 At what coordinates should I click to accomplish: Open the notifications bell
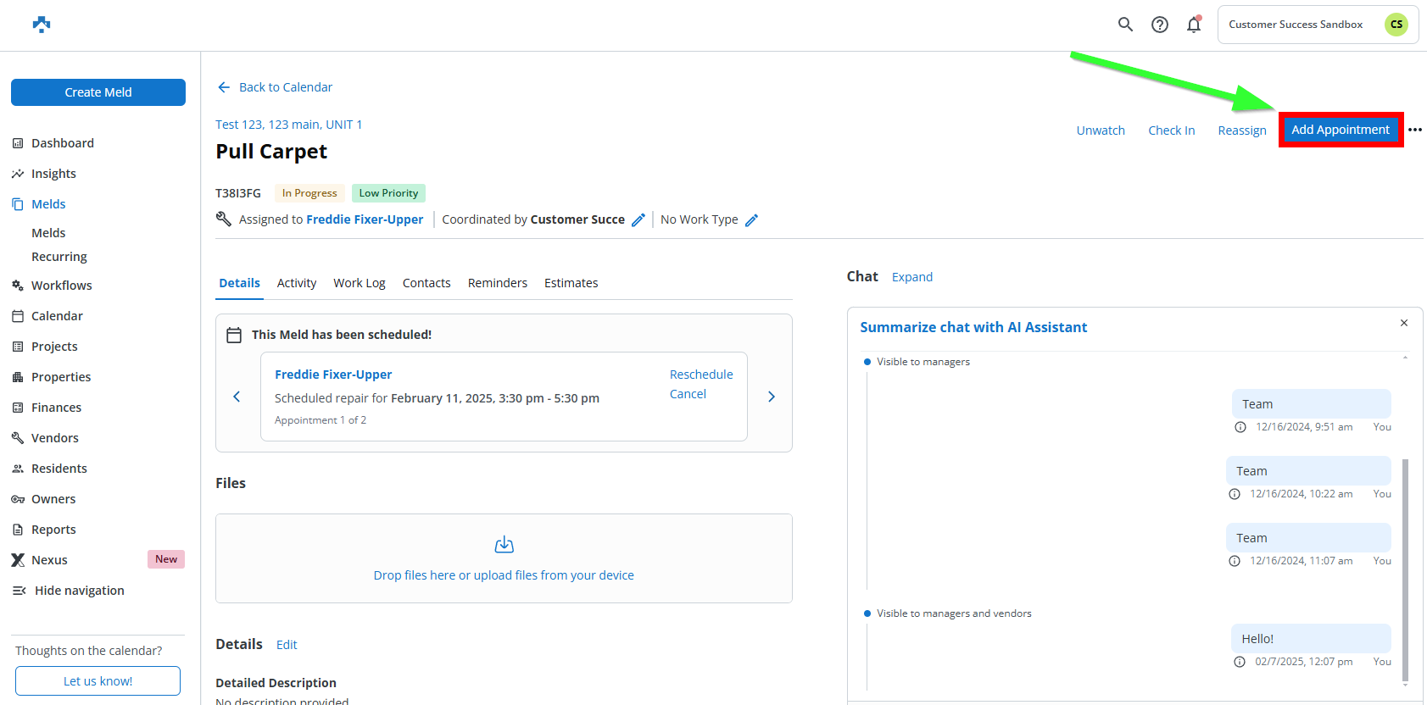1194,25
